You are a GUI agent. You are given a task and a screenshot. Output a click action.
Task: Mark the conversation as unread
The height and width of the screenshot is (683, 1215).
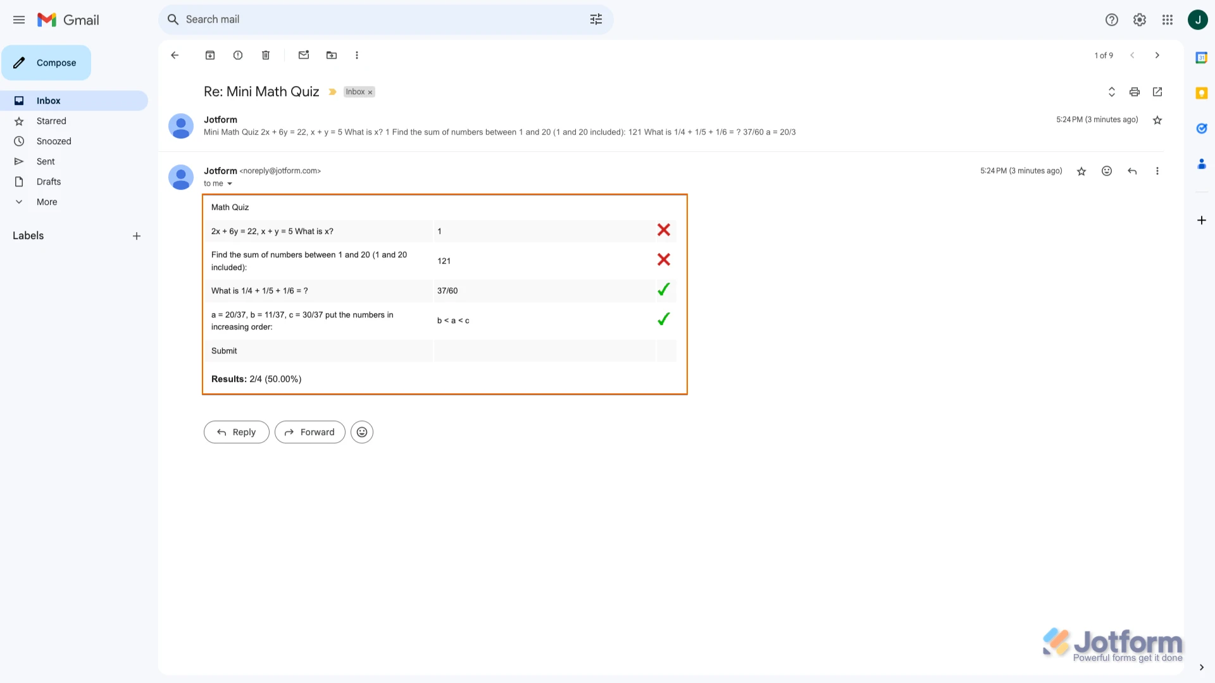tap(304, 55)
